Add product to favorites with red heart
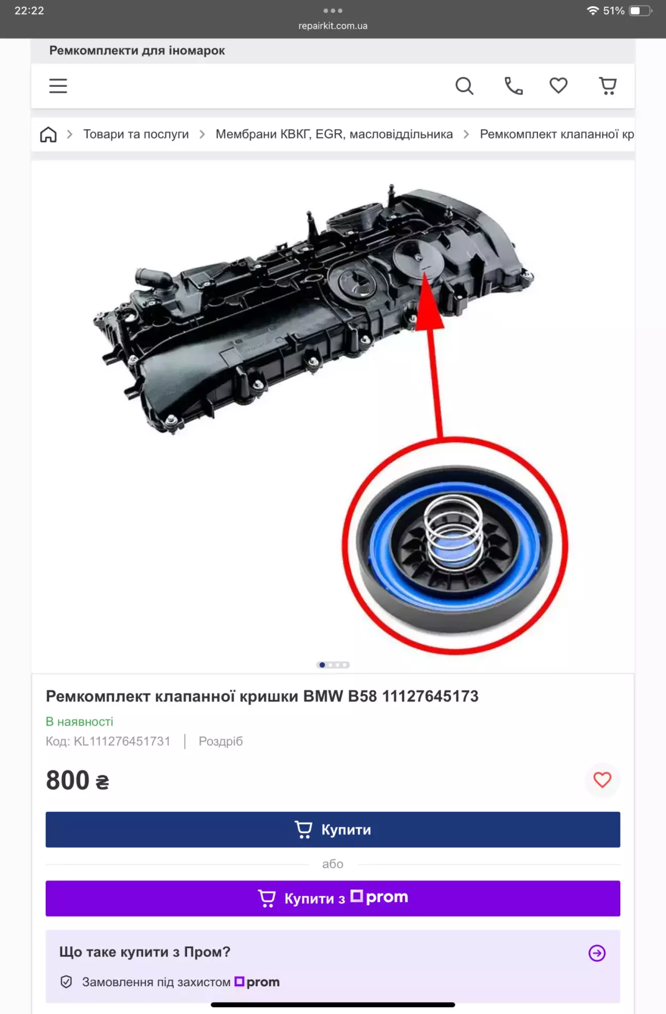Viewport: 666px width, 1014px height. point(602,780)
